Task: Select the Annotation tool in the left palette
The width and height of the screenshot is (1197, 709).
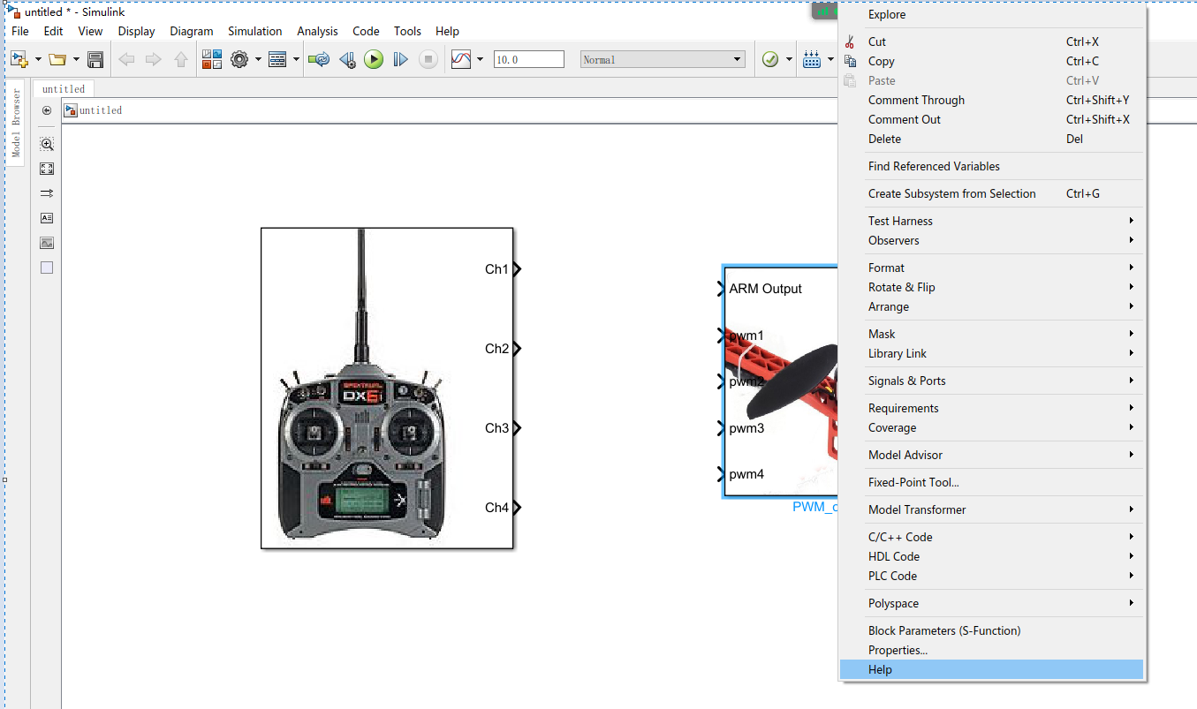Action: pos(46,217)
